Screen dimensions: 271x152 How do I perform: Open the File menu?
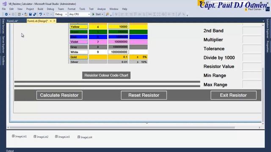point(4,9)
